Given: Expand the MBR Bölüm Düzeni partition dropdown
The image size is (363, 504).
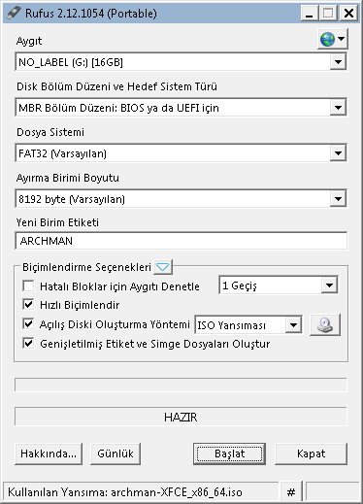Looking at the screenshot, I should [x=181, y=108].
